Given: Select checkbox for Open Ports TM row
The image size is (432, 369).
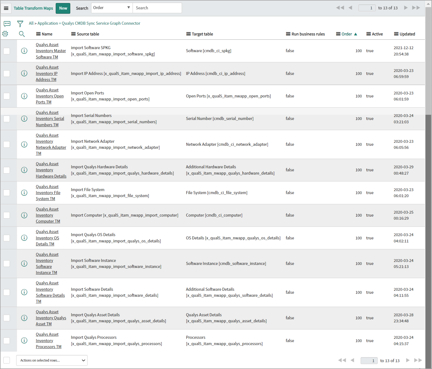Looking at the screenshot, I should pos(7,96).
